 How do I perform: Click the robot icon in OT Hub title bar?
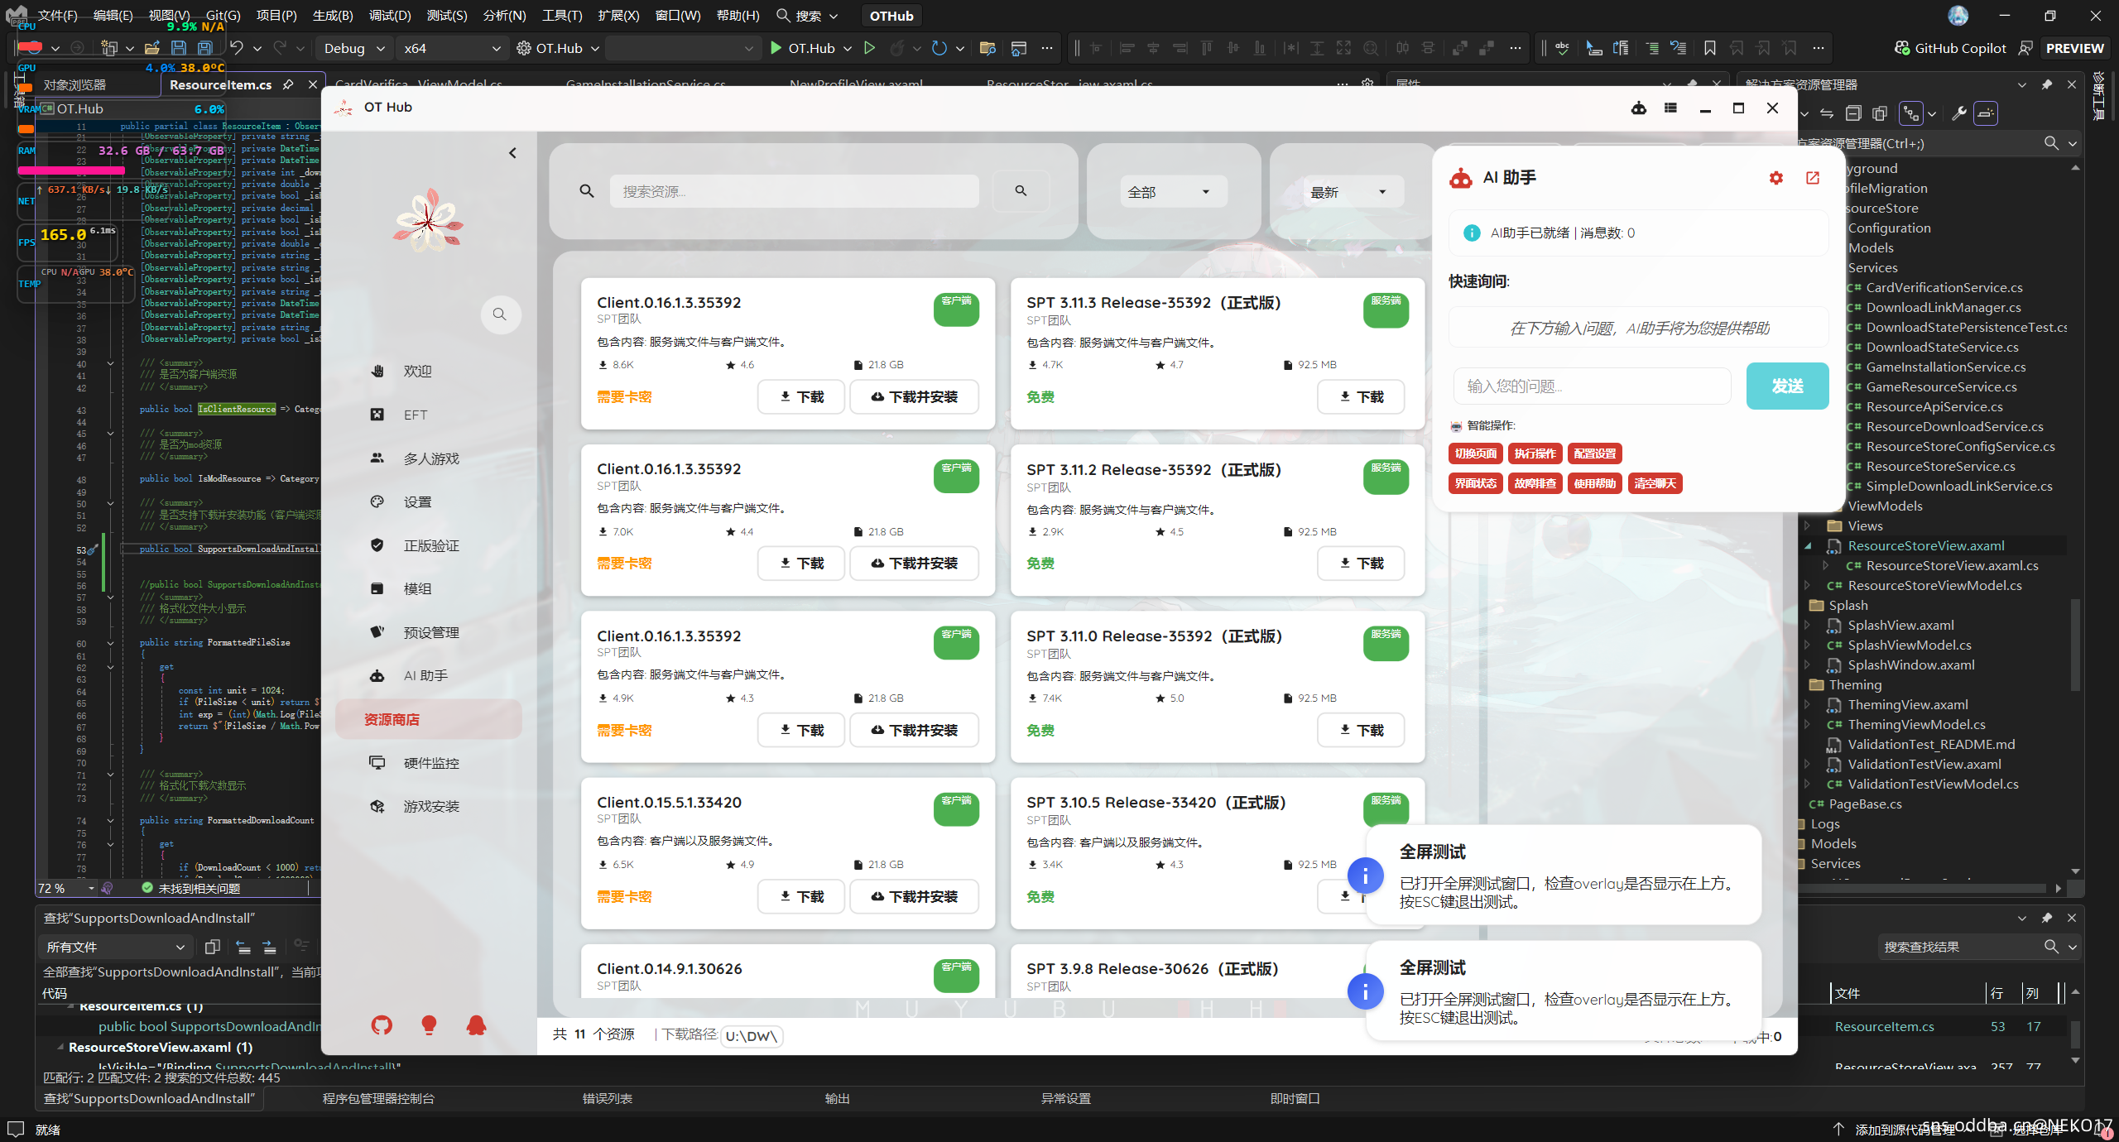click(1638, 108)
